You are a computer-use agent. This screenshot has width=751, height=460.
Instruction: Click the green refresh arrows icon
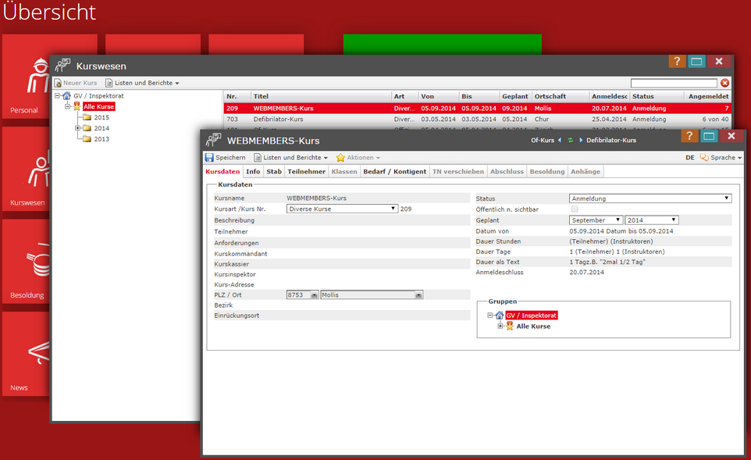pyautogui.click(x=570, y=141)
